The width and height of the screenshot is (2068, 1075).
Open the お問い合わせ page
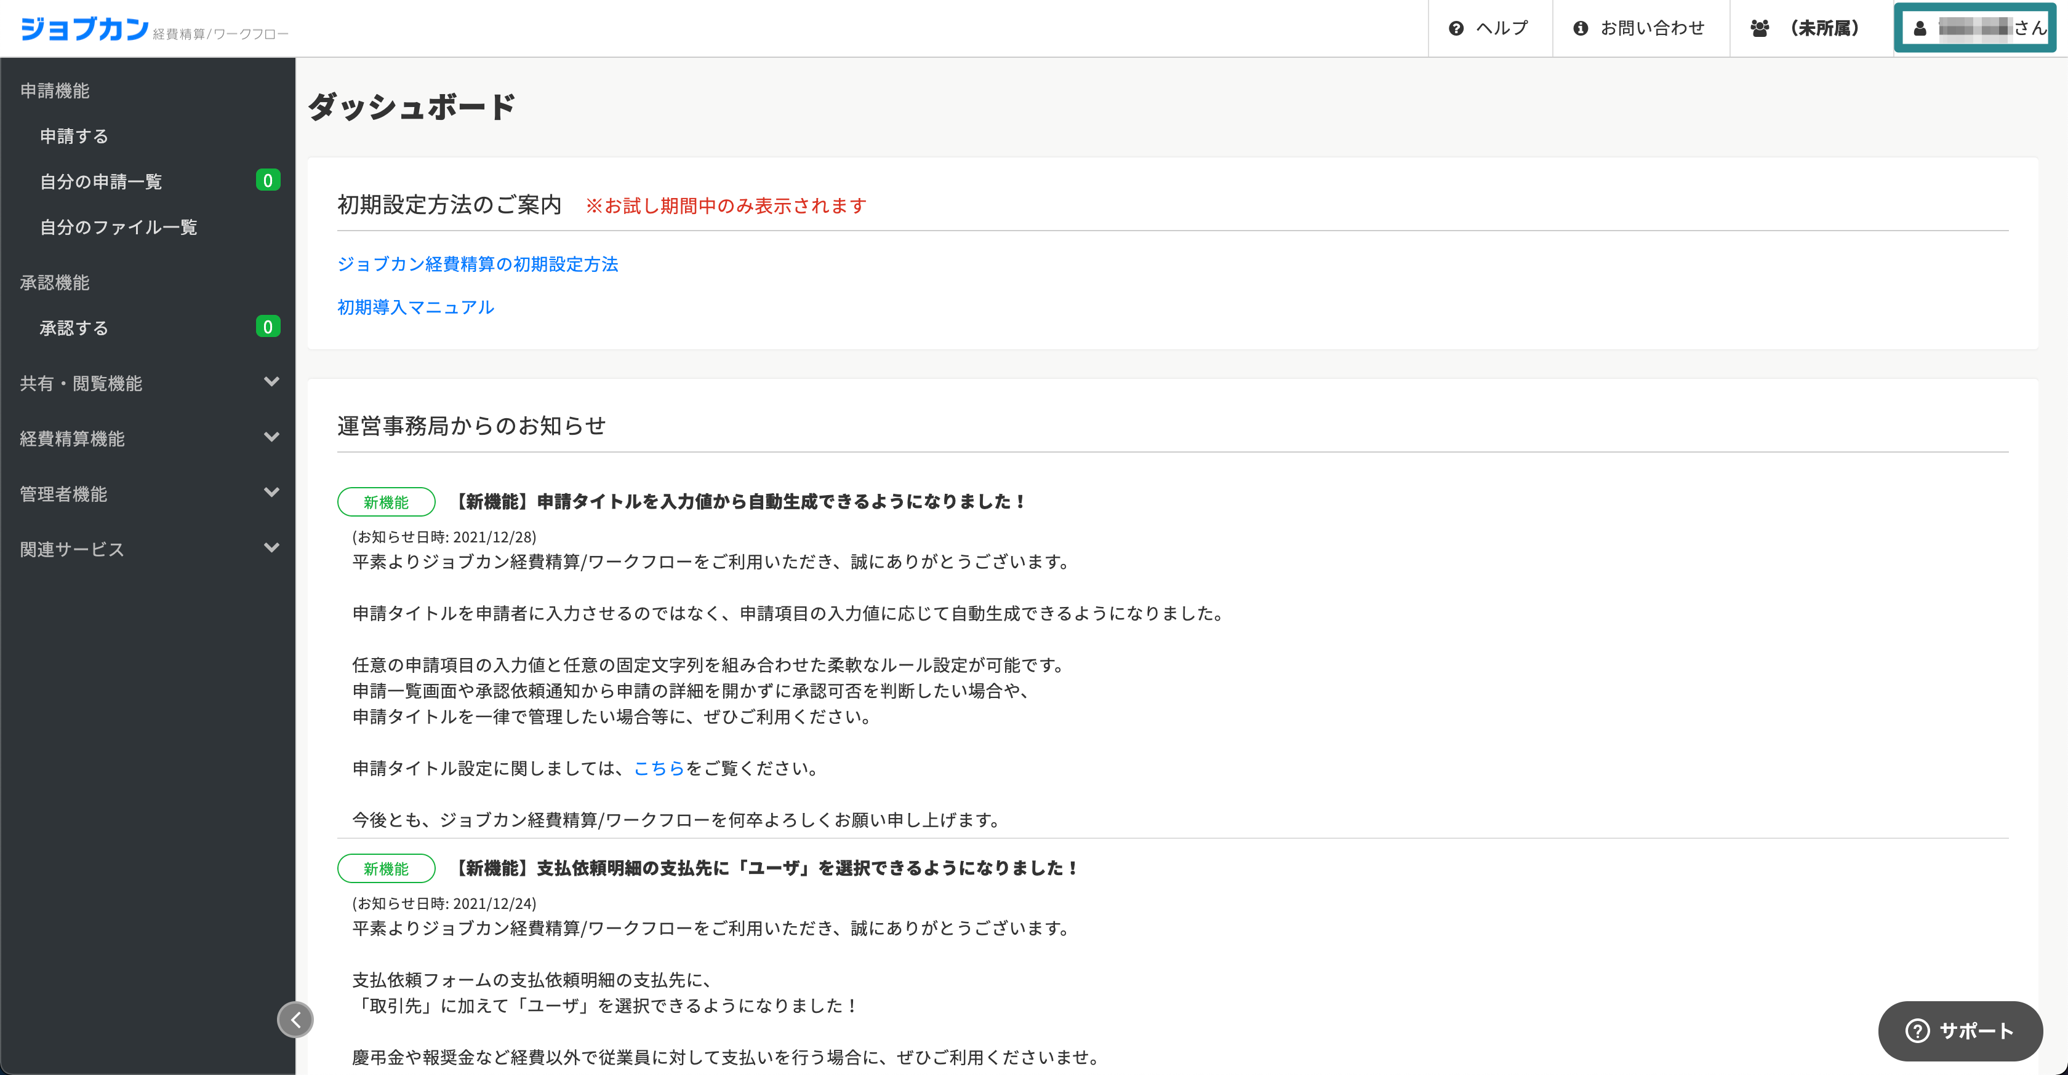1640,28
